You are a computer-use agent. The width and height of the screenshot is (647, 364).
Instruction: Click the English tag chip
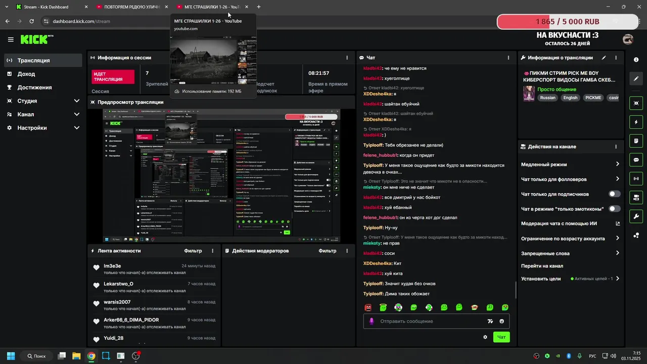click(x=570, y=98)
